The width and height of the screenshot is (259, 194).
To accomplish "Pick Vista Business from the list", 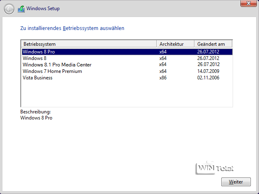I will 37,78.
